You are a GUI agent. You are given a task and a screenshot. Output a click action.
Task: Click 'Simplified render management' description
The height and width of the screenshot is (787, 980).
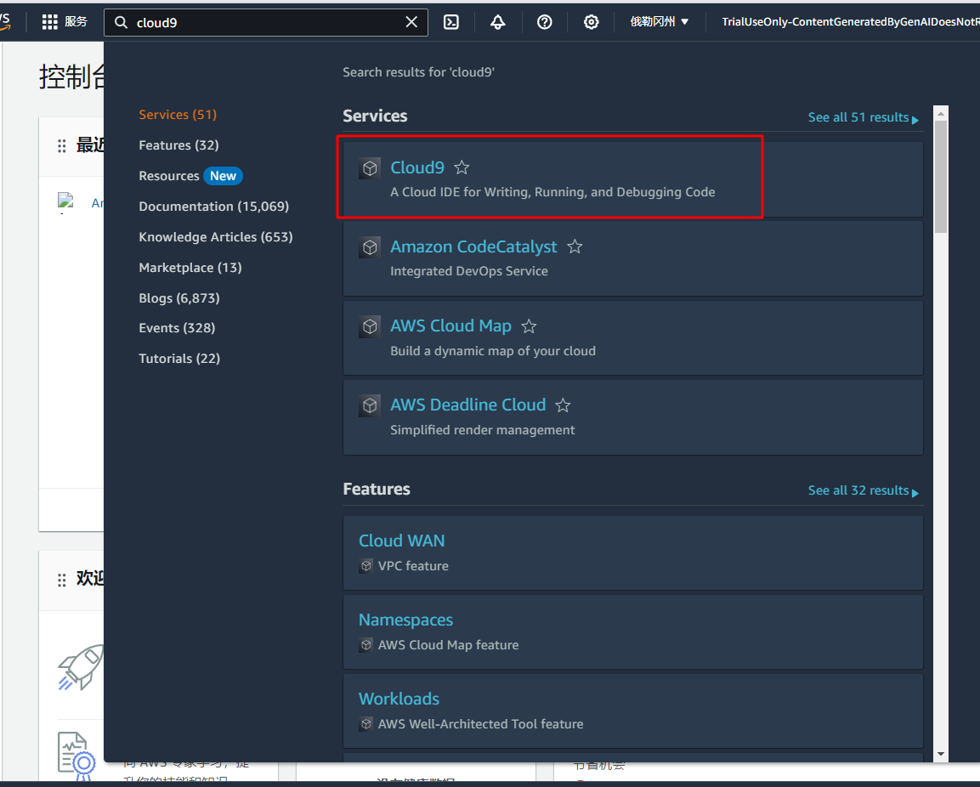(x=482, y=430)
